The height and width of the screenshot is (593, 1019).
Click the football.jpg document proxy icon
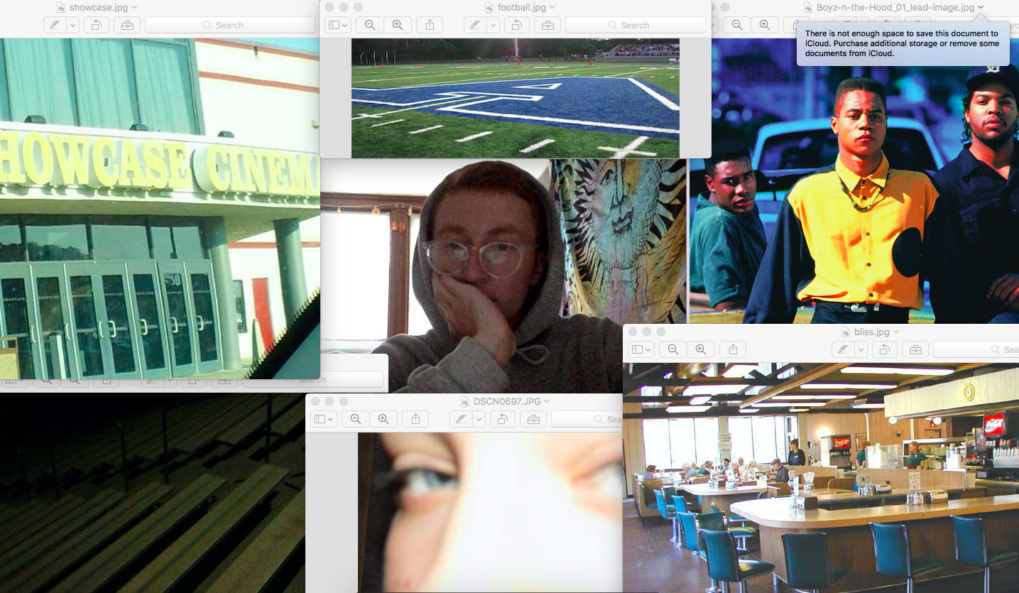(489, 8)
